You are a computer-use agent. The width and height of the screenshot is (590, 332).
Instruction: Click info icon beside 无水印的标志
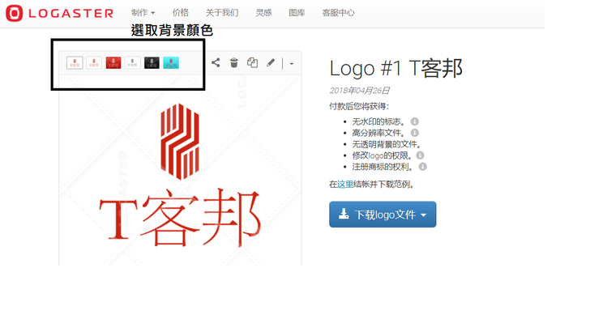click(414, 121)
